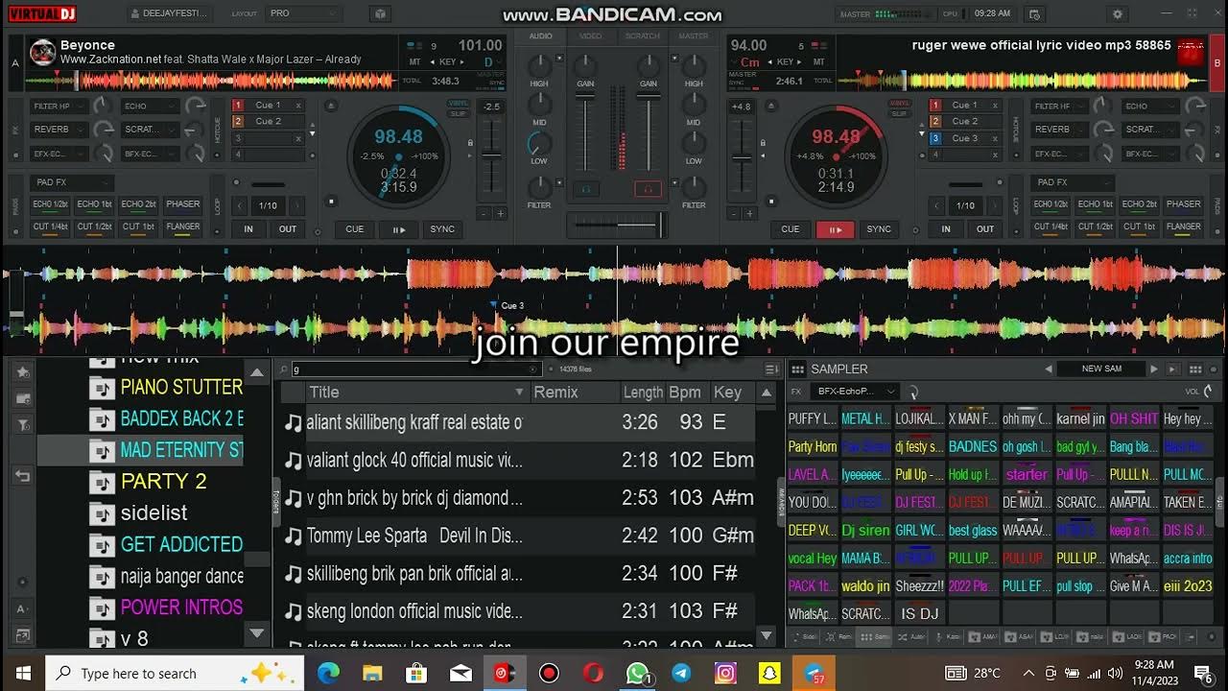
Task: Toggle master tempo MT on deck A
Action: click(415, 61)
